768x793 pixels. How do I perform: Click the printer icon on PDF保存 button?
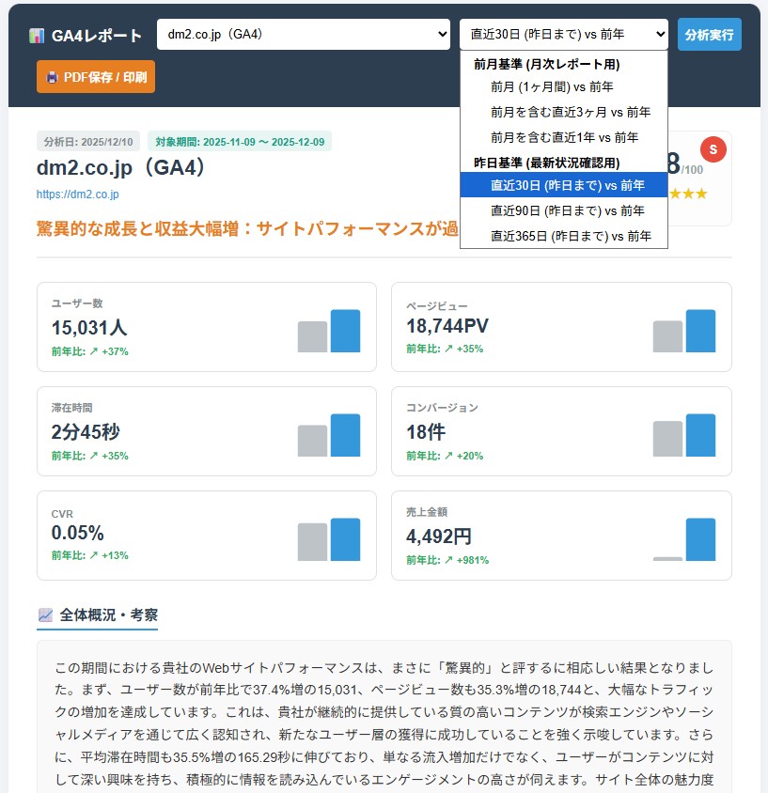53,77
